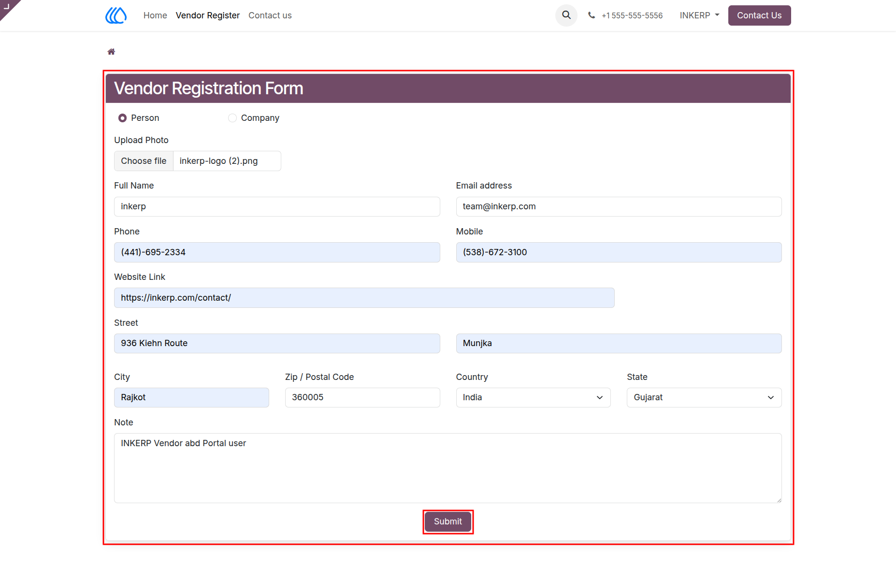Click the Website Link field

364,298
